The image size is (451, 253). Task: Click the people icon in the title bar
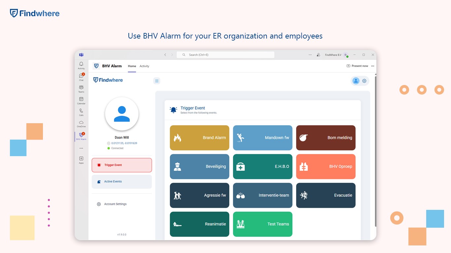point(318,55)
